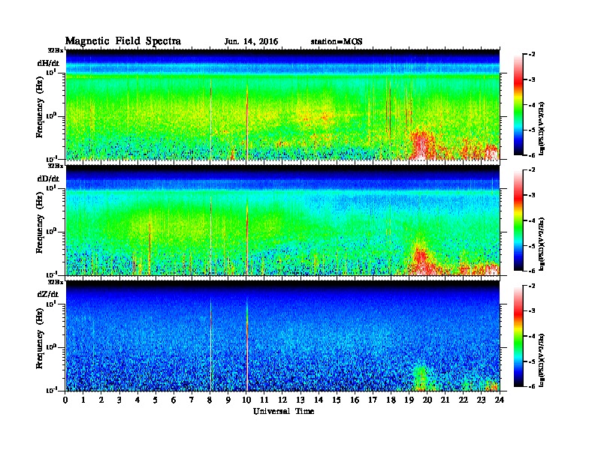The height and width of the screenshot is (459, 595).
Task: Click the 'Magnetic Field Spectra' title
Action: [123, 41]
